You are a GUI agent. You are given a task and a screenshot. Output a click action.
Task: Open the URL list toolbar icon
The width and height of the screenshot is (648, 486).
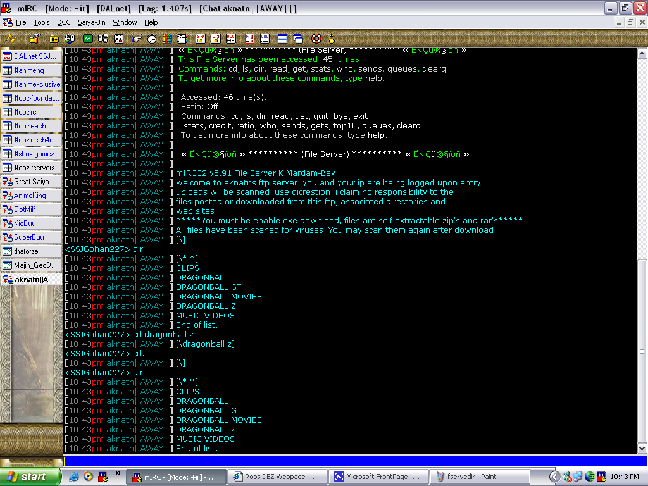click(265, 39)
